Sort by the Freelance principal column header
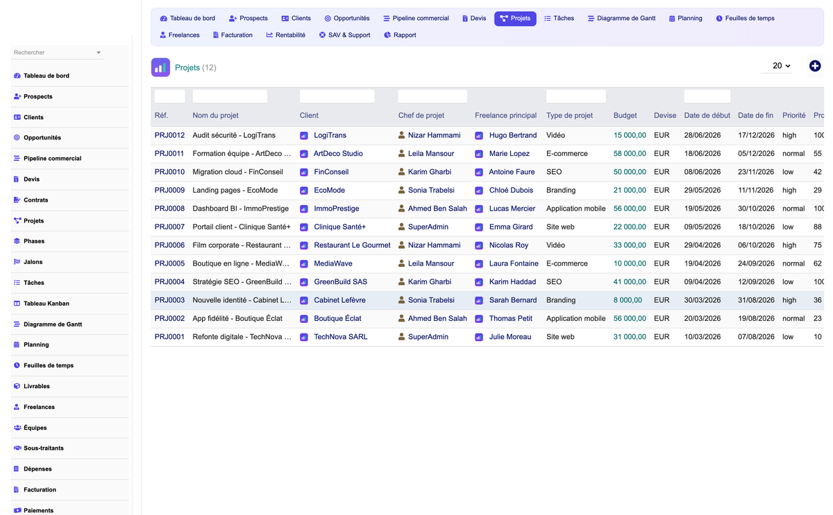The width and height of the screenshot is (833, 515). [506, 116]
